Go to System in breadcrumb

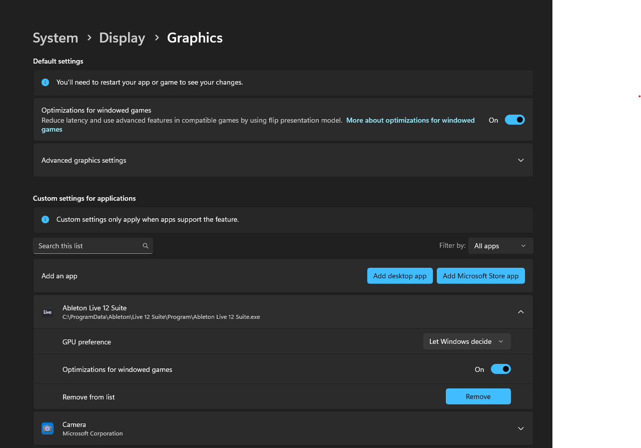tap(56, 38)
